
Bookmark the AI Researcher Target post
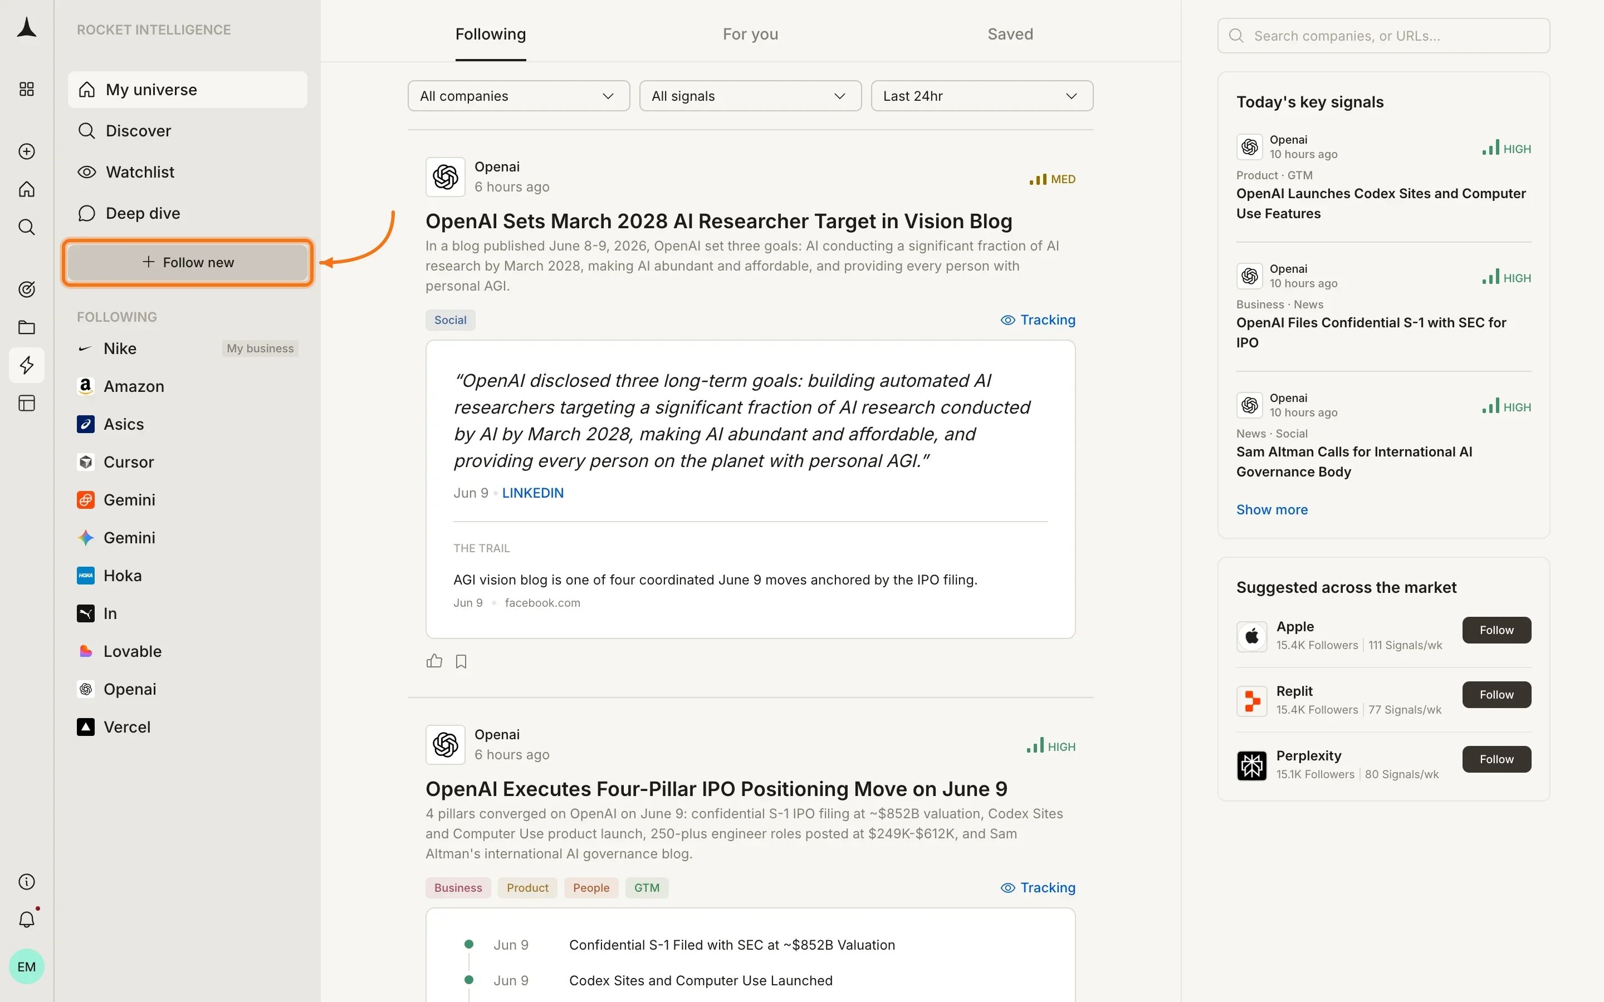(461, 661)
